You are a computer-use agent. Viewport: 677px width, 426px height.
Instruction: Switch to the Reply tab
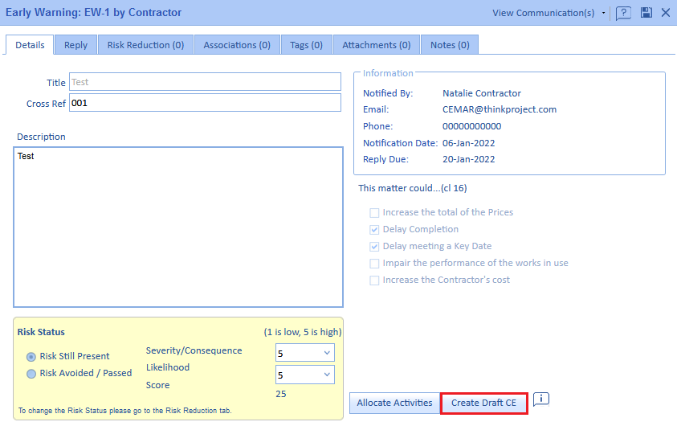tap(76, 45)
